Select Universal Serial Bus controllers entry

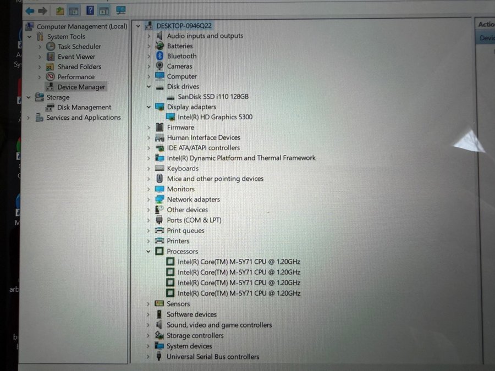point(212,357)
